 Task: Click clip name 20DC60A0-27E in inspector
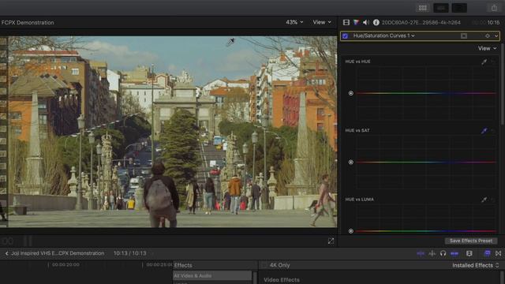coord(421,22)
